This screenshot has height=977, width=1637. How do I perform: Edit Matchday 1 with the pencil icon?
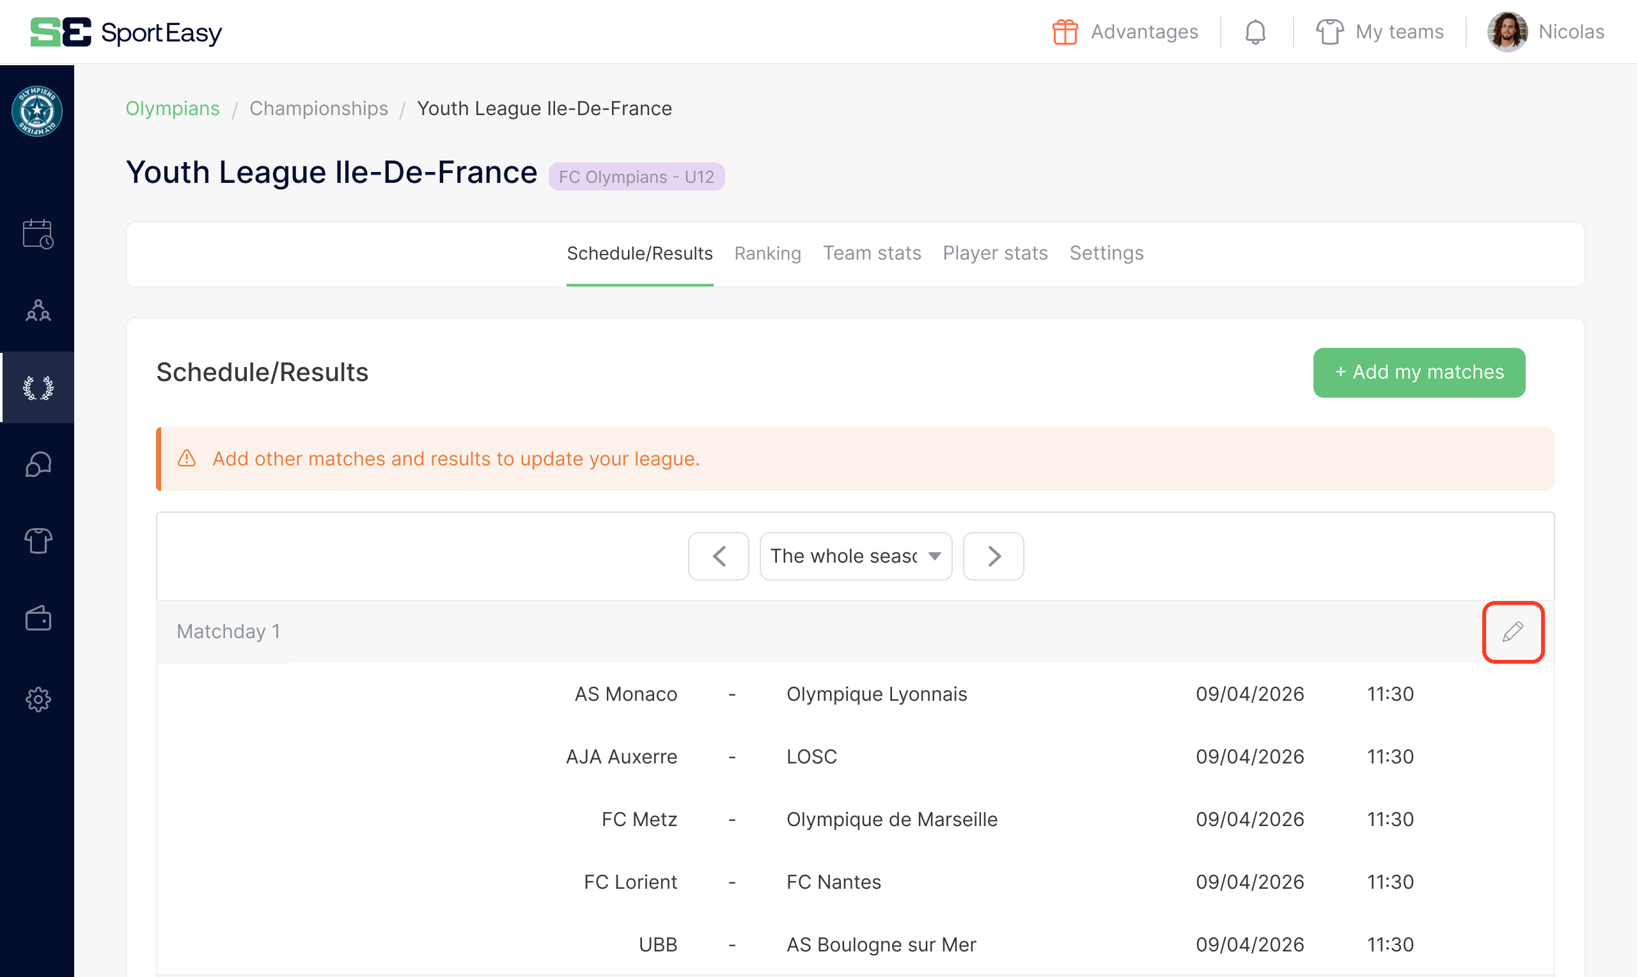click(x=1512, y=632)
